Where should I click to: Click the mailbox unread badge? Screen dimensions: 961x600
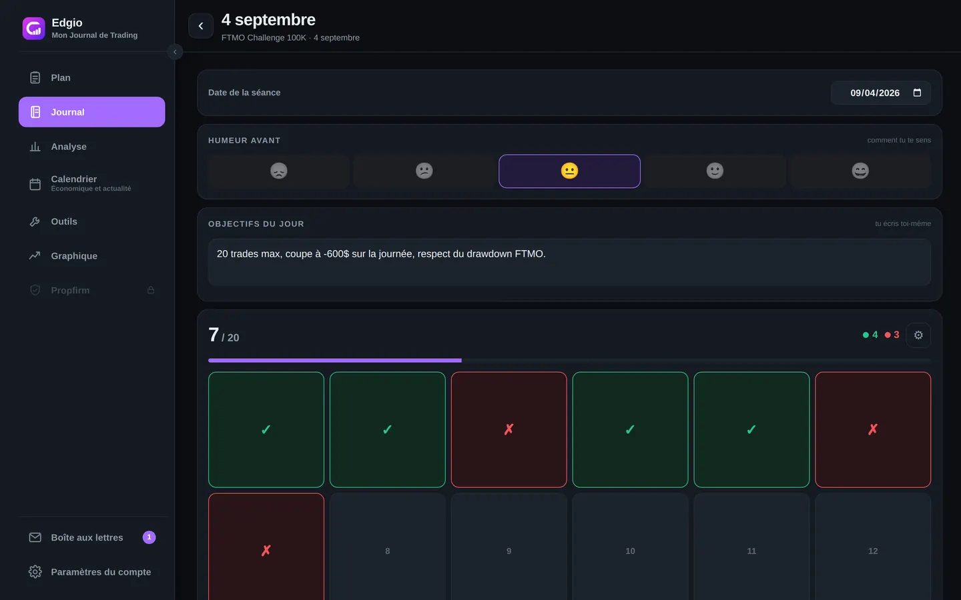[149, 537]
